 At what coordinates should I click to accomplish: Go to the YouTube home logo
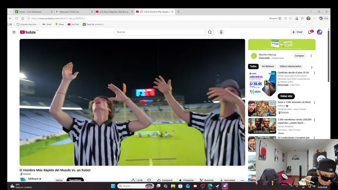coord(28,32)
